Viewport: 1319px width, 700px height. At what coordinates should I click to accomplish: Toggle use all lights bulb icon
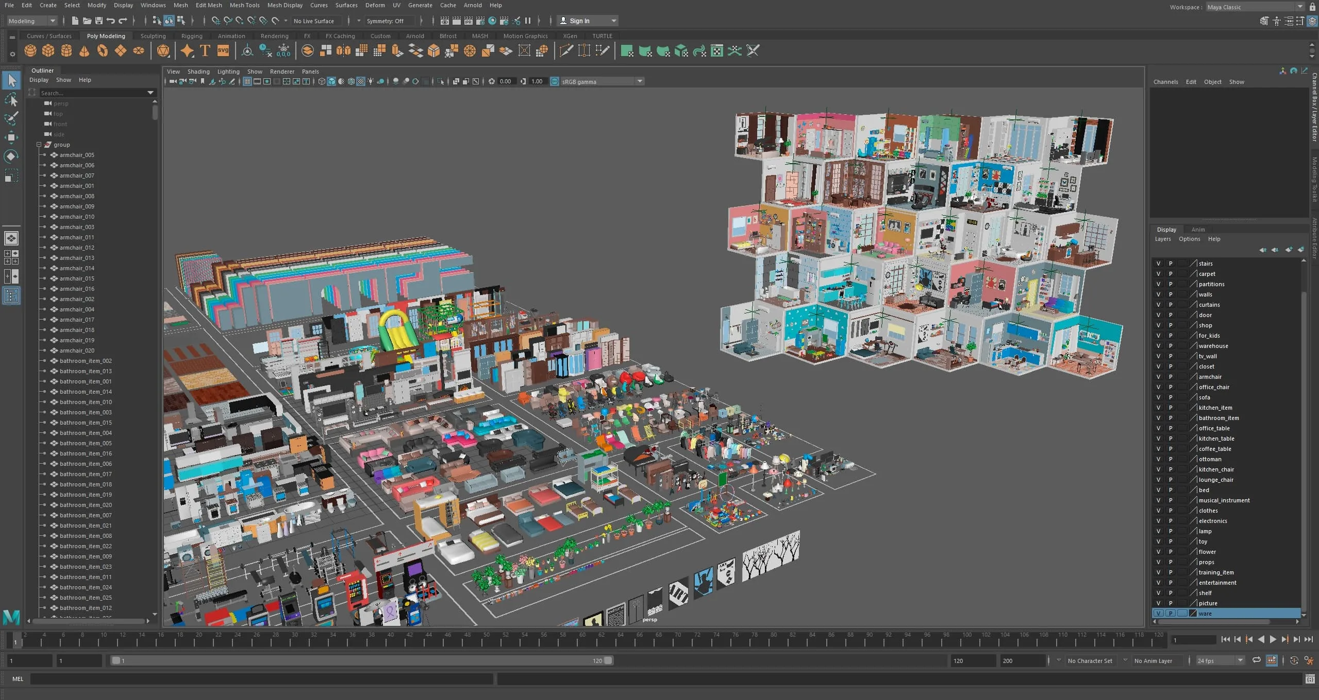[371, 81]
